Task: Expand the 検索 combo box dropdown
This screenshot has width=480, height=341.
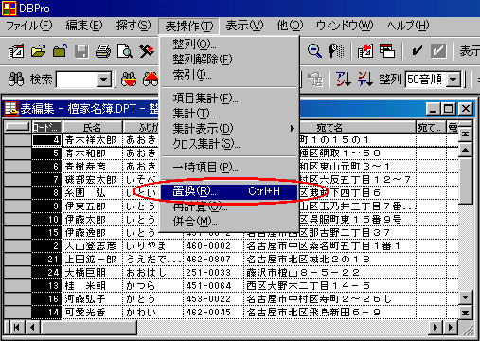Action: (103, 80)
